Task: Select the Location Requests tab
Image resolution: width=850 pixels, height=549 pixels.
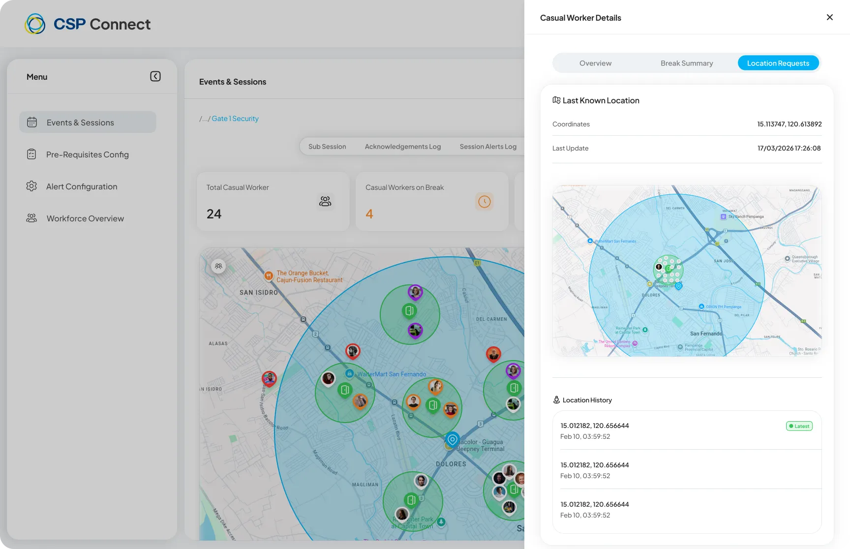Action: click(x=778, y=63)
